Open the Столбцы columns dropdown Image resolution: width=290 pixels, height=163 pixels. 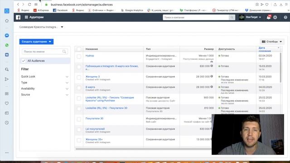272,42
